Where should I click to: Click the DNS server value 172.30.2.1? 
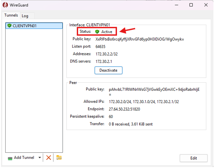[x=104, y=61]
